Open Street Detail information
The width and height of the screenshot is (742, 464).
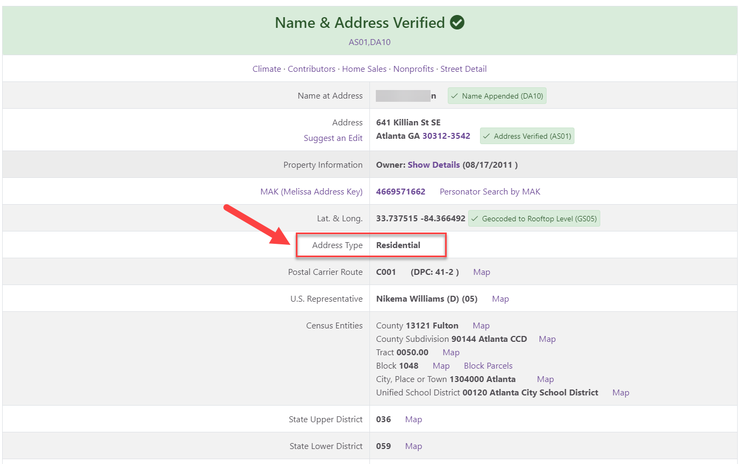point(463,69)
